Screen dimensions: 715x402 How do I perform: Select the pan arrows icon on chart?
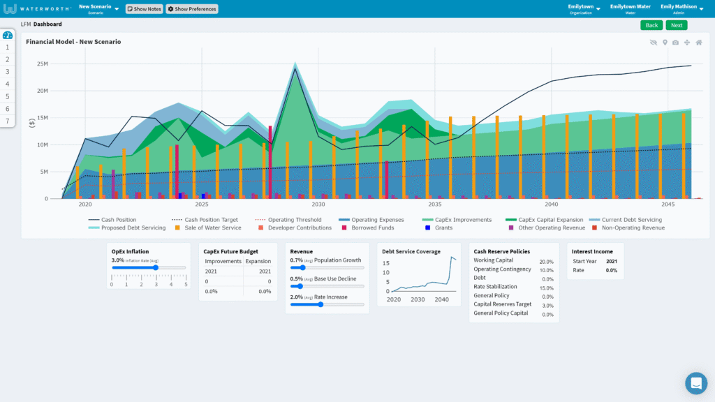point(687,43)
